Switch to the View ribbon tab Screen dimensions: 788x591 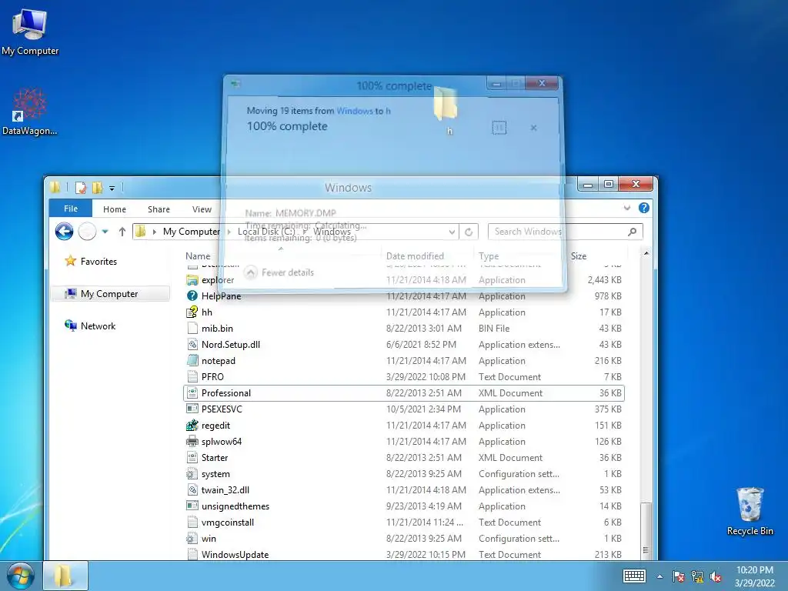[202, 209]
